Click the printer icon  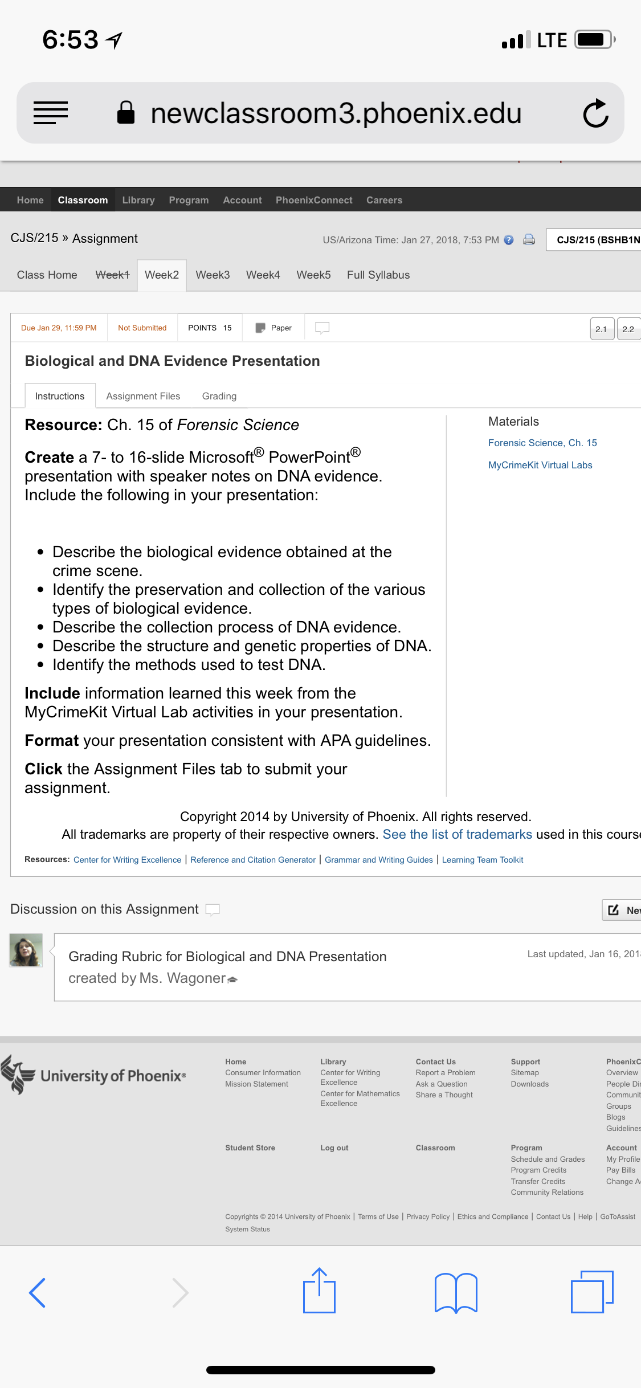point(529,240)
